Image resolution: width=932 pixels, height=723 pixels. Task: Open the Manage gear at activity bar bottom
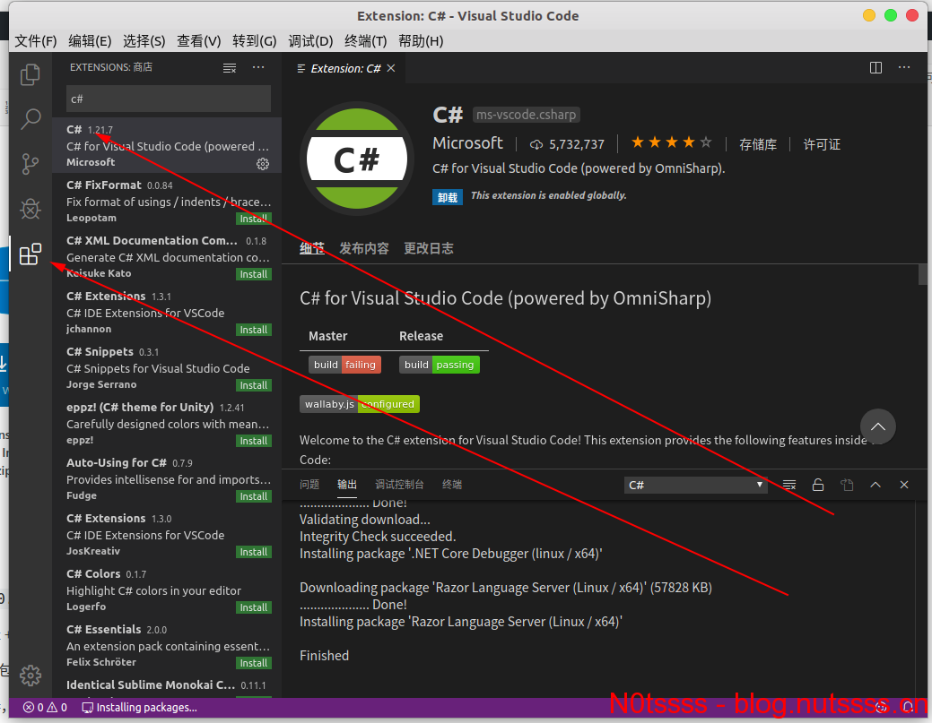30,675
